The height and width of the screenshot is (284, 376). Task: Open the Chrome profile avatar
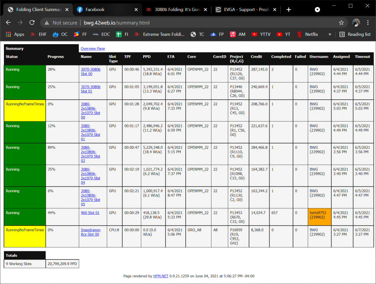tap(356, 23)
